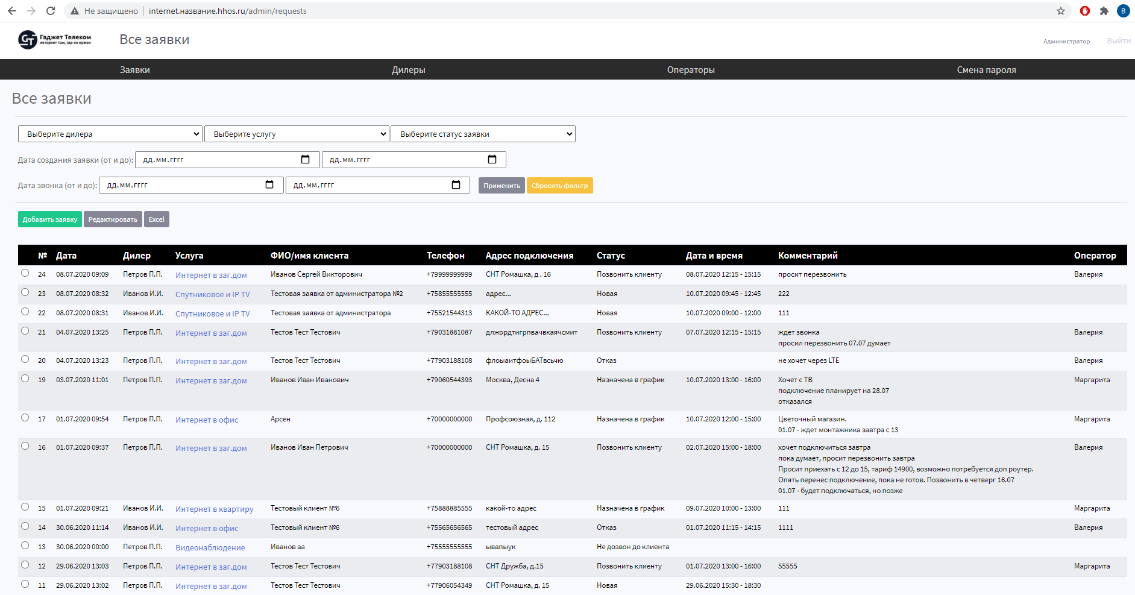Open the Смена пароля menu item
The image size is (1135, 595).
[986, 70]
